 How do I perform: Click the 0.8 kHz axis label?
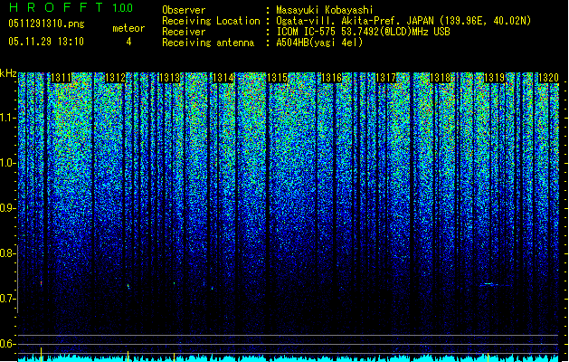[7, 253]
